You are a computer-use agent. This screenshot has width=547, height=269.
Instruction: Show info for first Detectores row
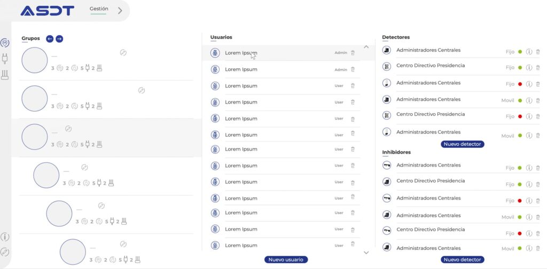(529, 52)
